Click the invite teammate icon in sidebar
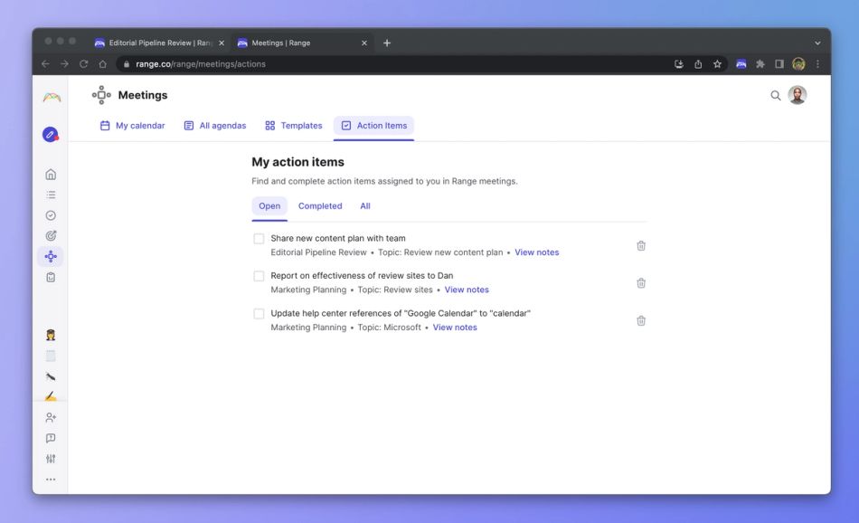The height and width of the screenshot is (523, 859). pos(51,418)
